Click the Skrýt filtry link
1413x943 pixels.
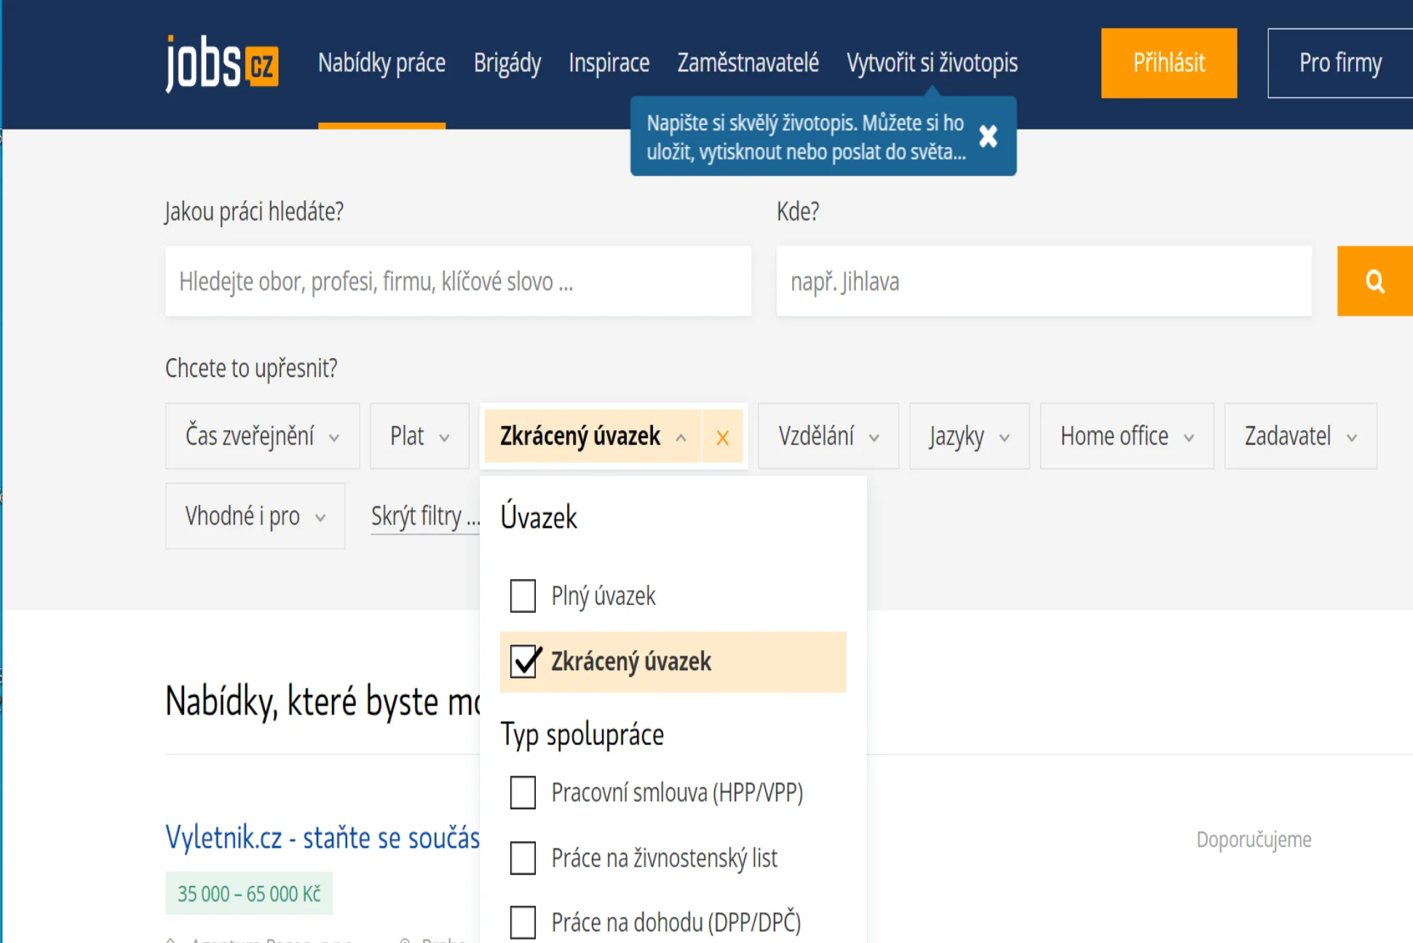pos(425,517)
